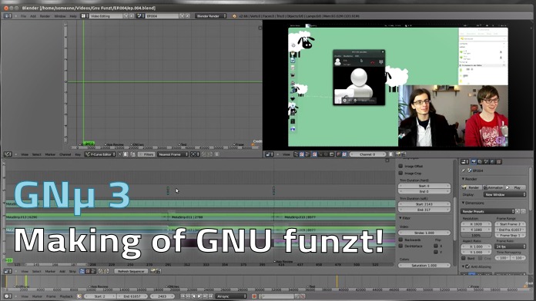Image resolution: width=536 pixels, height=301 pixels.
Task: Enable the Image Crop checkbox
Action: 400,173
